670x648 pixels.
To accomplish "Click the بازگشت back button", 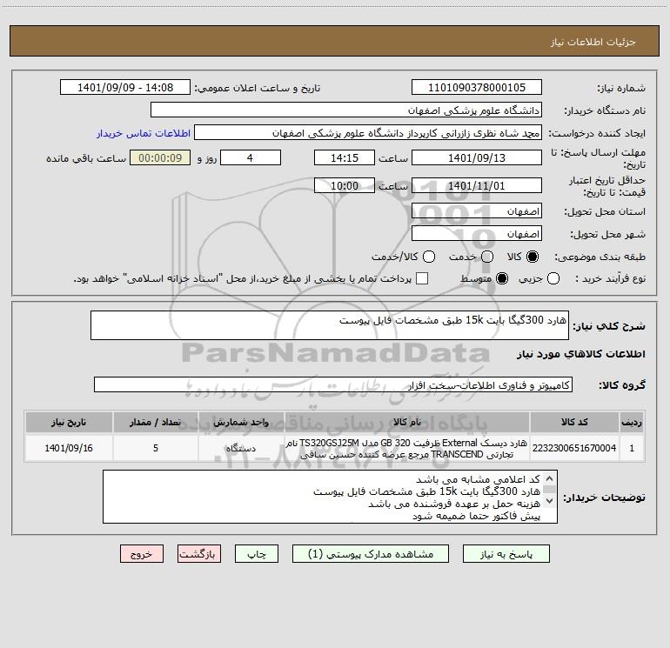I will click(x=199, y=554).
